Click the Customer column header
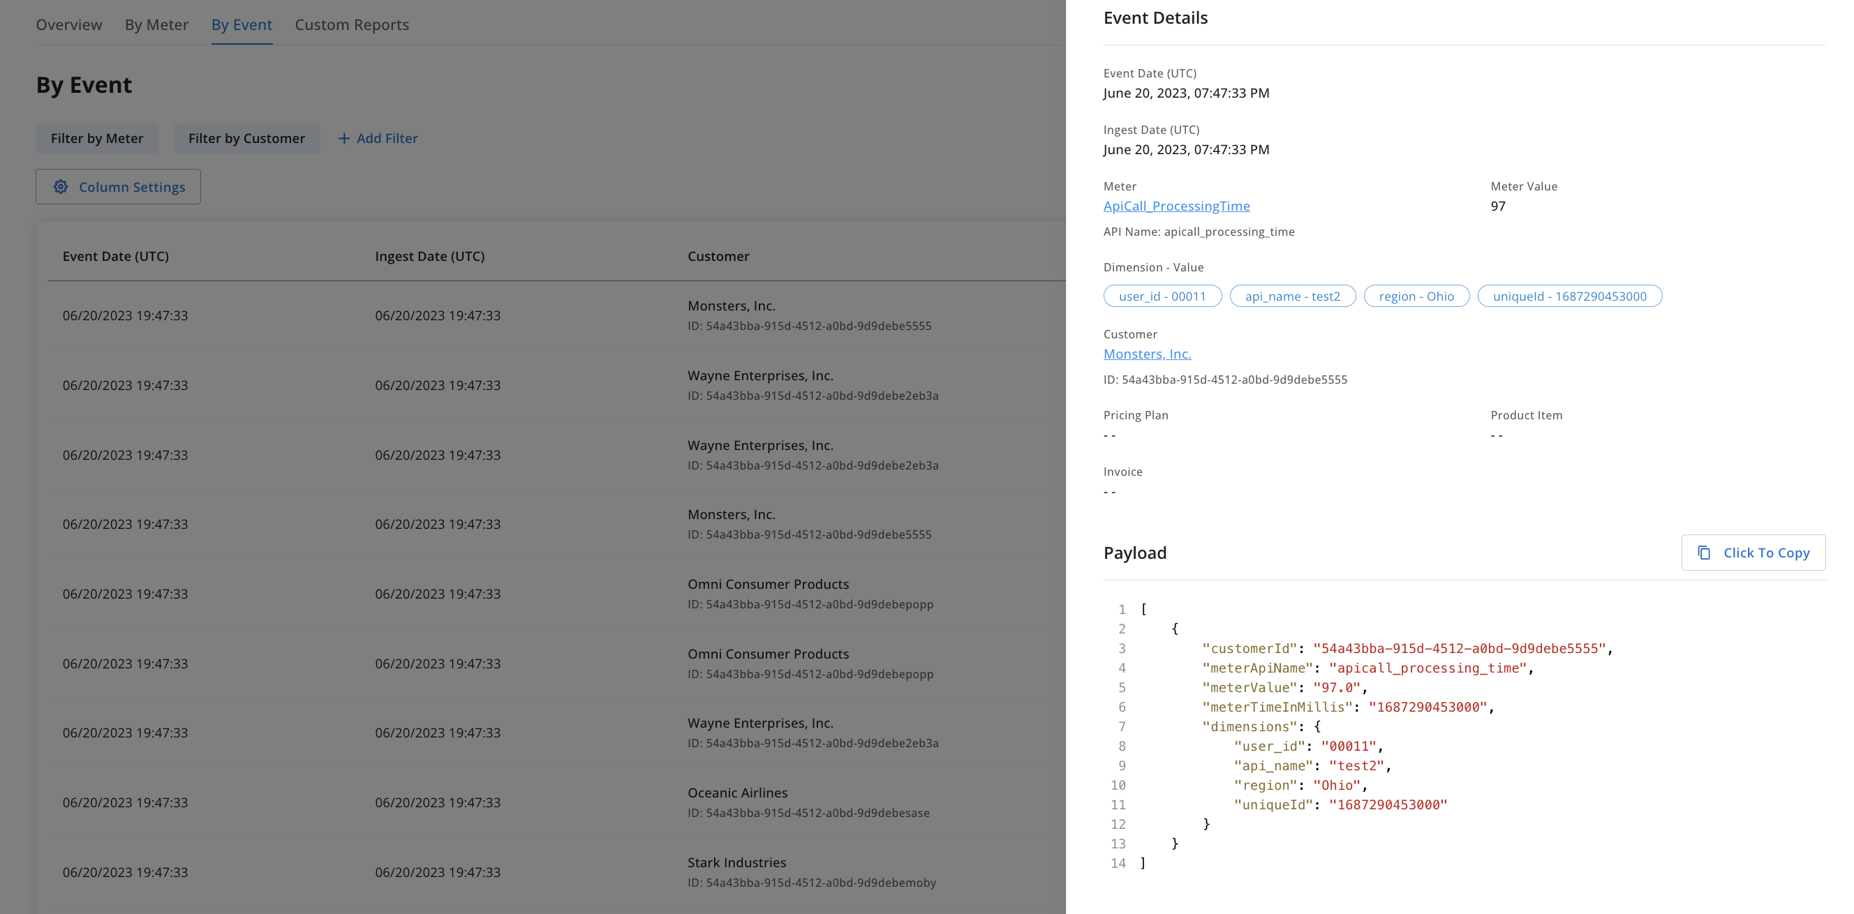Screen dimensions: 1854x914 (718, 256)
